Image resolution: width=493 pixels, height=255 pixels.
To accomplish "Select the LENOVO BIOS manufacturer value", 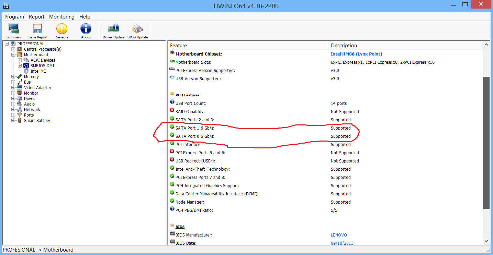I will pyautogui.click(x=339, y=235).
